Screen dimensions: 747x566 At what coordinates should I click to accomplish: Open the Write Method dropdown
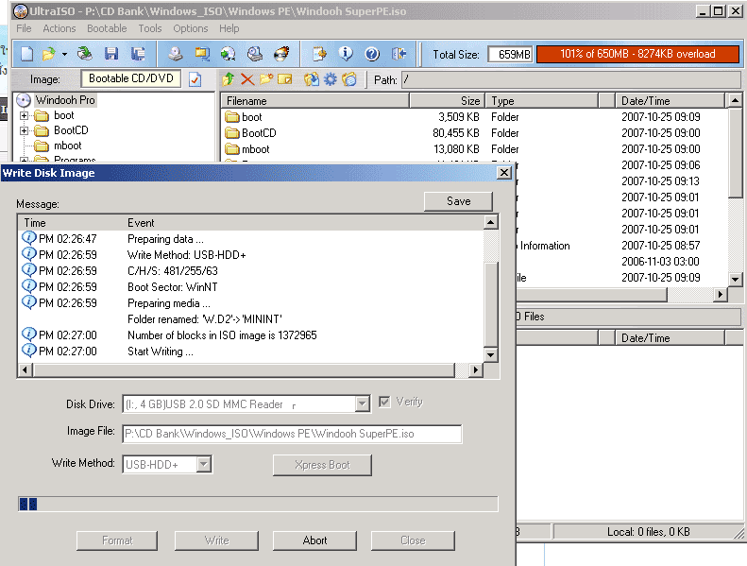click(x=204, y=465)
